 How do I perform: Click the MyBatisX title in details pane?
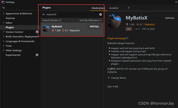tap(137, 18)
